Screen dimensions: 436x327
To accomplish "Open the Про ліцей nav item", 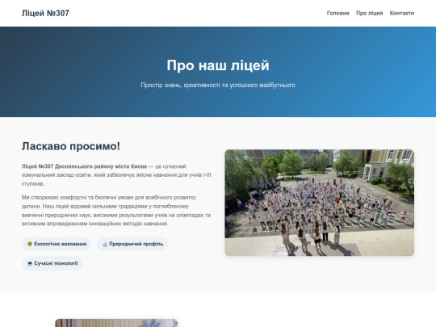I will point(369,13).
